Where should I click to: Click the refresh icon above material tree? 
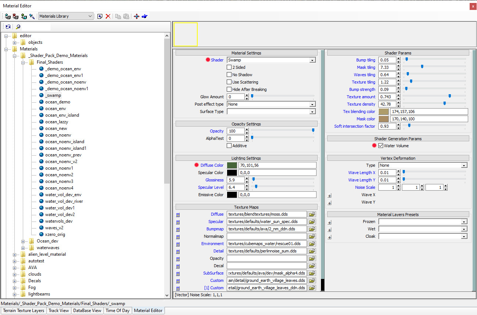8,26
